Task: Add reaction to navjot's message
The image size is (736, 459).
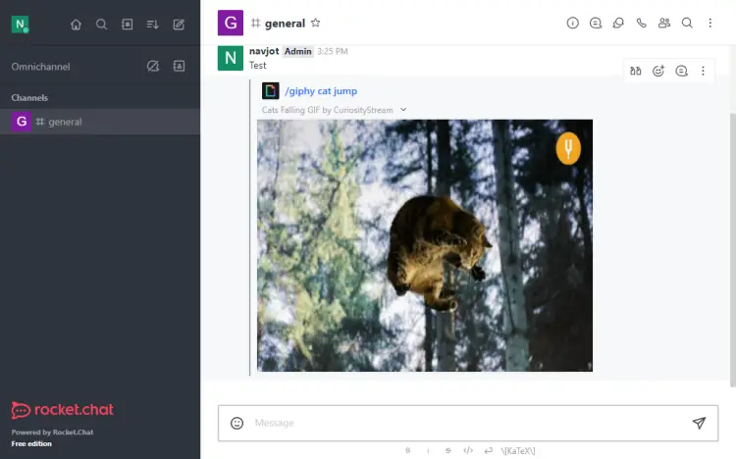Action: (x=658, y=71)
